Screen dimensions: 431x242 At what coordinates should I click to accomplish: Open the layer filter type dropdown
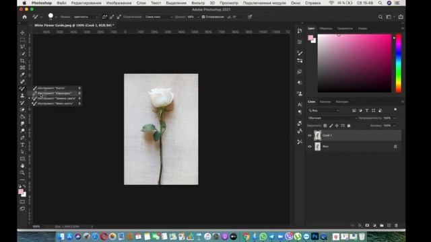323,110
